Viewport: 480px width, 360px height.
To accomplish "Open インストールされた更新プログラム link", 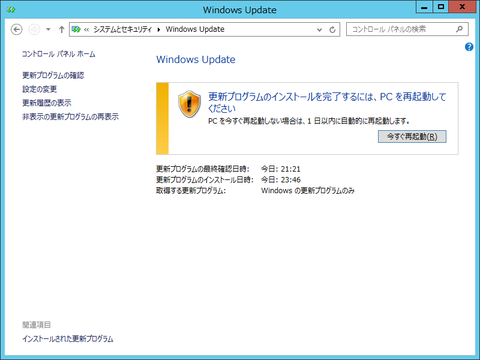I will point(67,338).
